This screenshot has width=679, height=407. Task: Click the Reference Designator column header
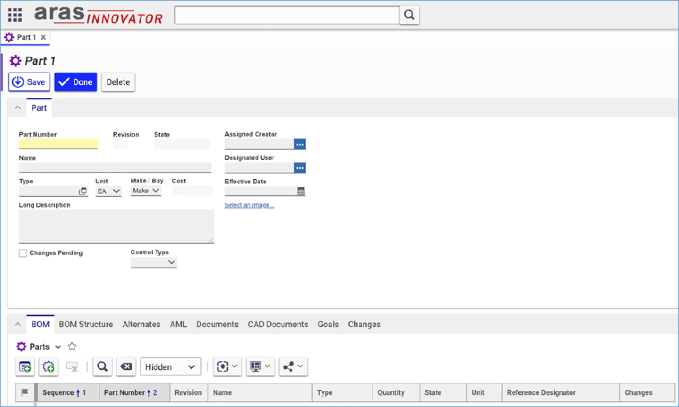tap(561, 392)
